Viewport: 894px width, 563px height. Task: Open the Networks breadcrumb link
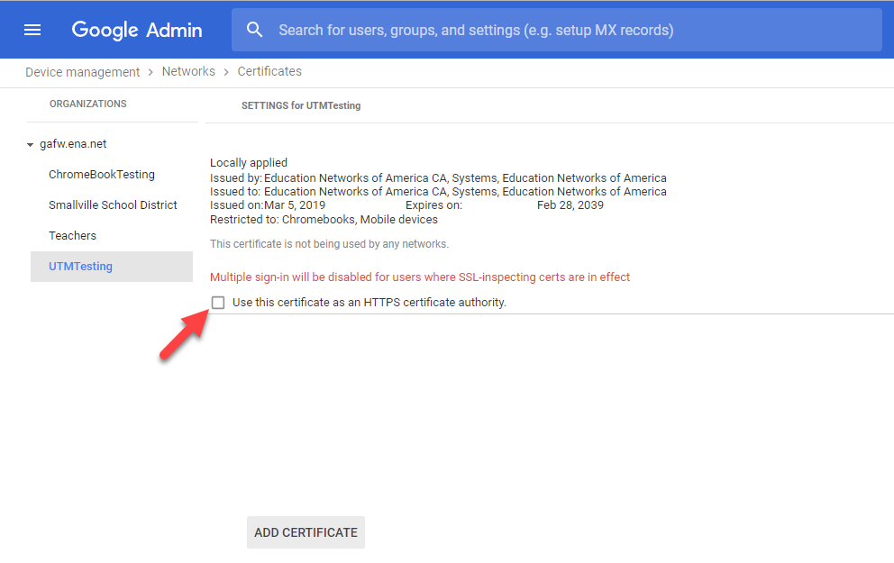tap(188, 71)
